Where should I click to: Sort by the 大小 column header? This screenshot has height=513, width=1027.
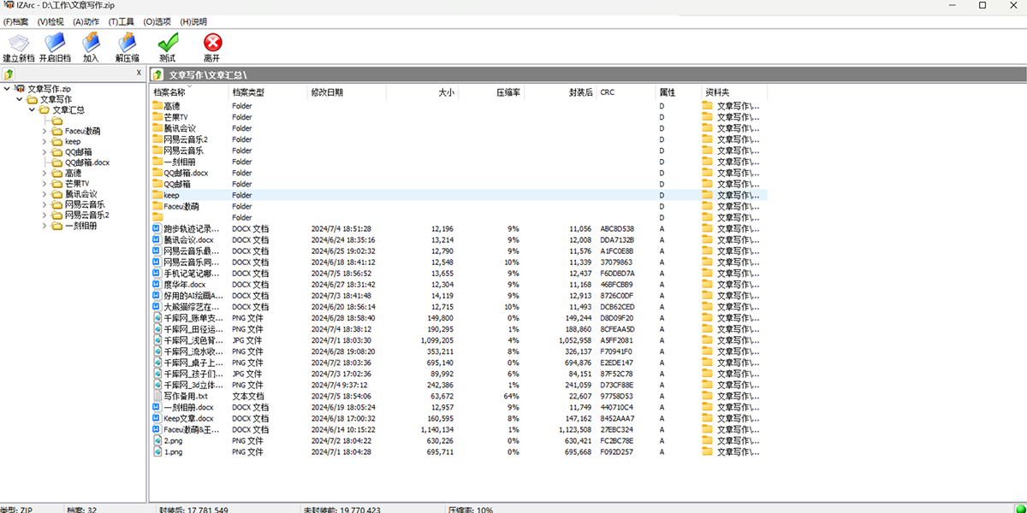421,92
